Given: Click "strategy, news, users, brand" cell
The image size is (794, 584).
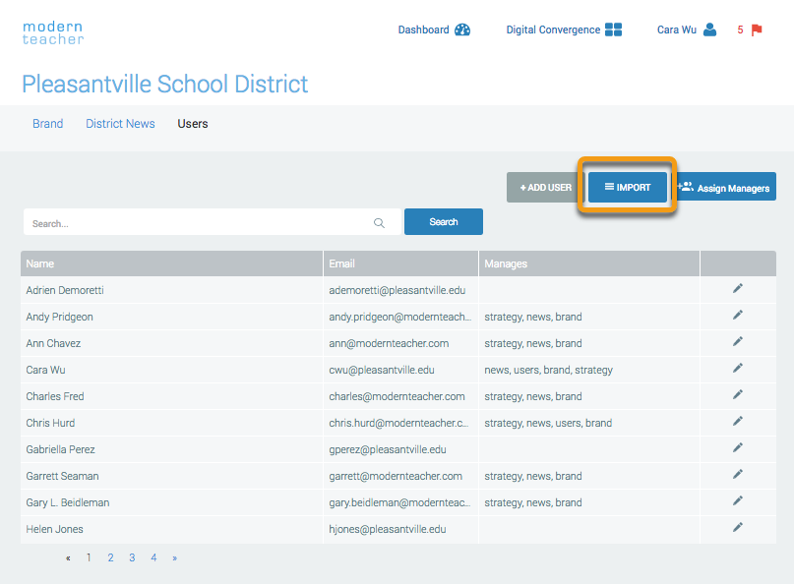Looking at the screenshot, I should pyautogui.click(x=548, y=423).
